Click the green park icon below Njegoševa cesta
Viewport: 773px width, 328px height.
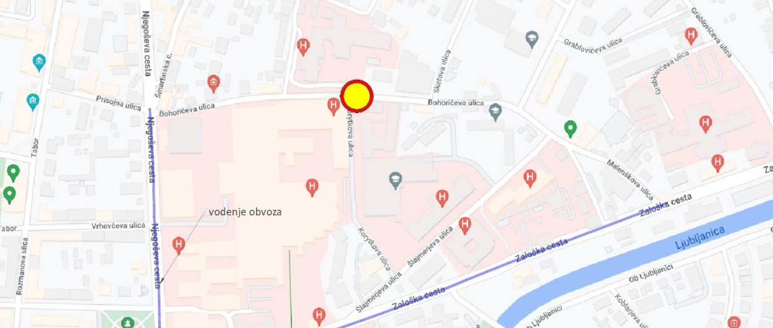(127, 322)
